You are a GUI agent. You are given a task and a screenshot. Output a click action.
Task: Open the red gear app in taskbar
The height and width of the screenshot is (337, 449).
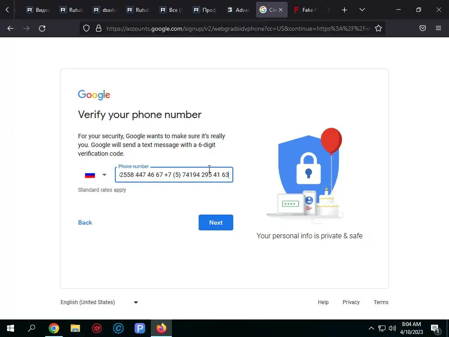click(x=97, y=328)
